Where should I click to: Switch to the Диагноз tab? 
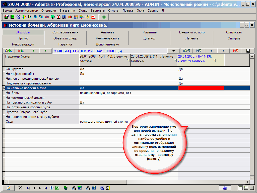[x=150, y=38]
